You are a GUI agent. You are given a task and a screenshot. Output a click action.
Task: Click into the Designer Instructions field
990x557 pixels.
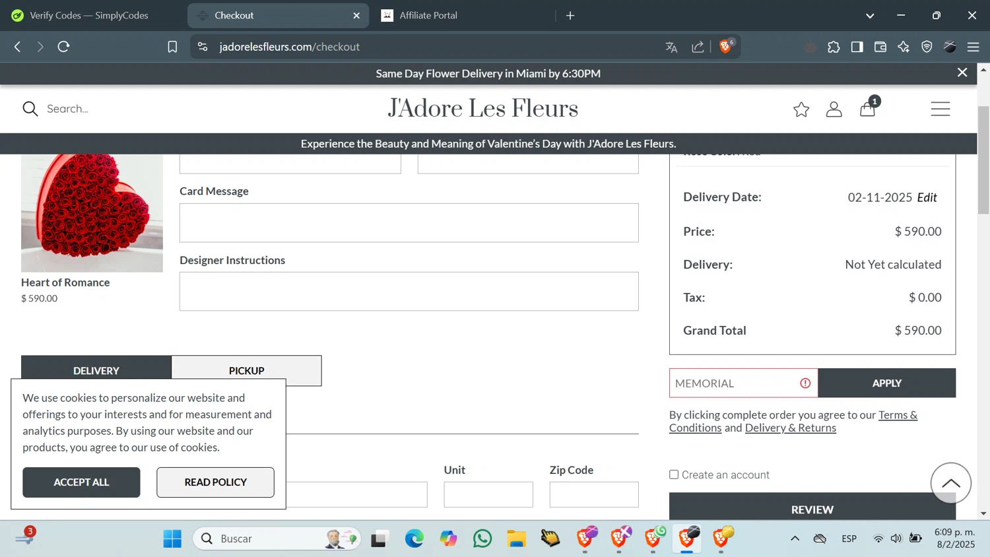[409, 291]
